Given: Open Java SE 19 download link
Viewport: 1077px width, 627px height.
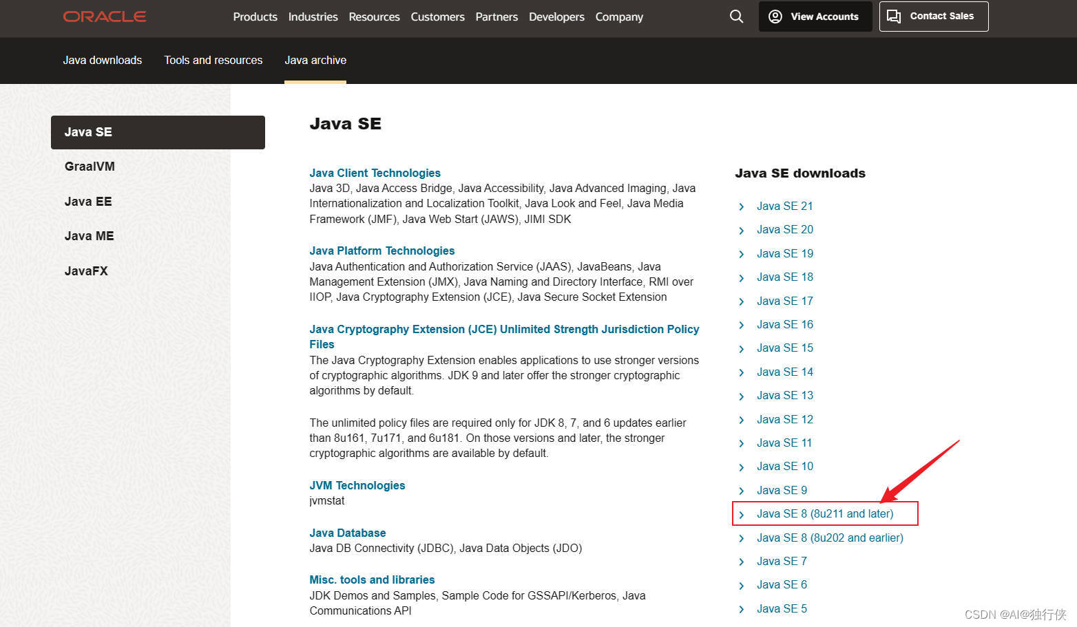Looking at the screenshot, I should tap(785, 253).
